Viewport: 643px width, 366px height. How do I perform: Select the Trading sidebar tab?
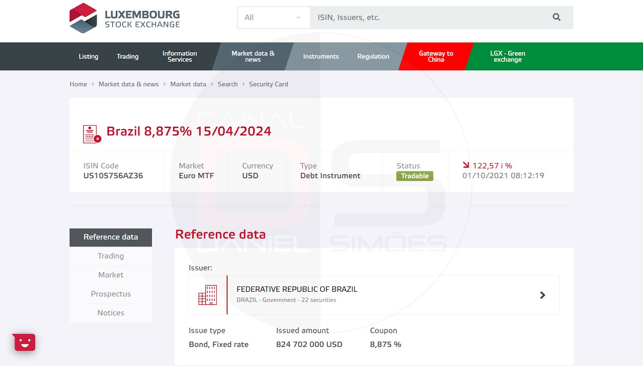pos(111,256)
